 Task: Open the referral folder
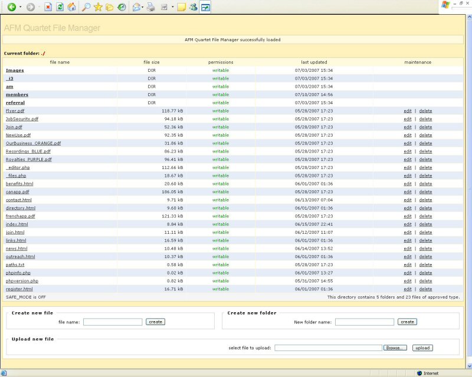15,103
